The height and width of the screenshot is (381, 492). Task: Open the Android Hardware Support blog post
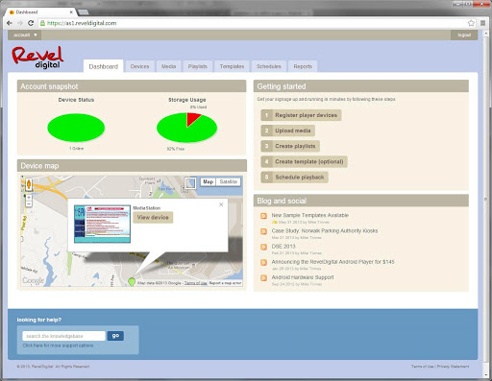click(x=303, y=277)
